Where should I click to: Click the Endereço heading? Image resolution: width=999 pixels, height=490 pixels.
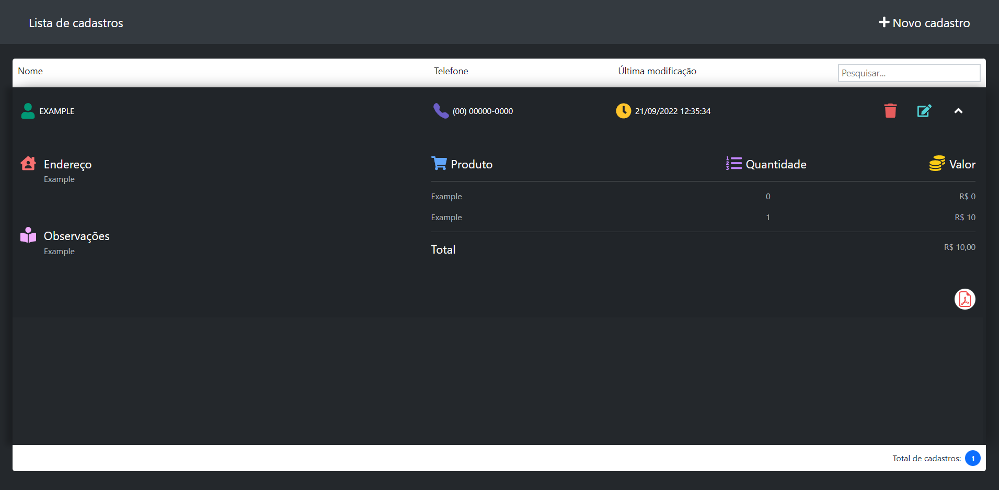tap(68, 165)
